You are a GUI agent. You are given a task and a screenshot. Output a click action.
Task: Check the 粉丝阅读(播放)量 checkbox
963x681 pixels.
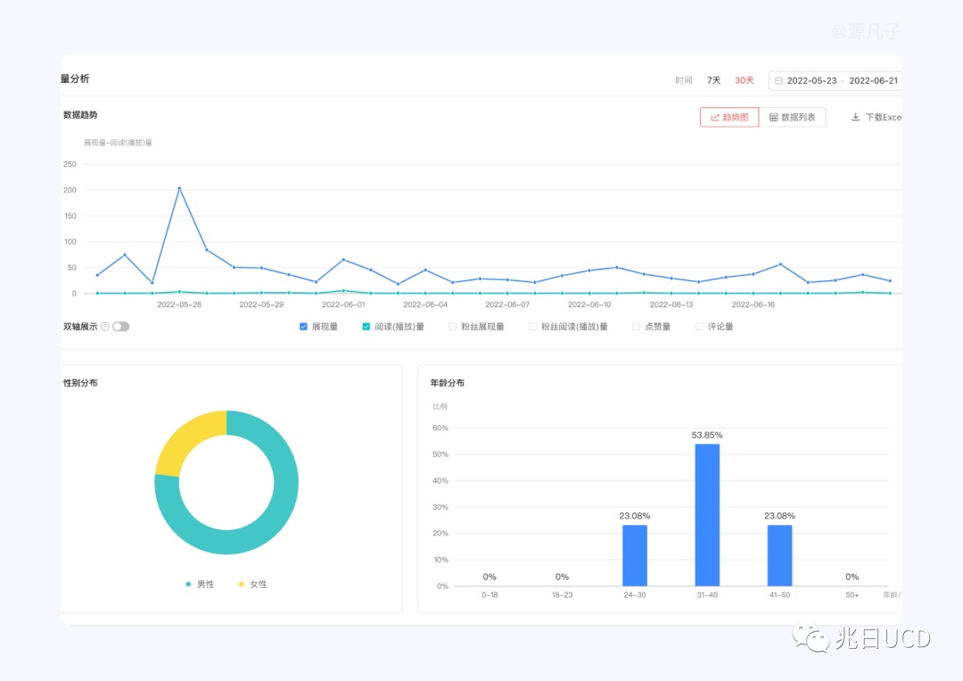tap(532, 327)
